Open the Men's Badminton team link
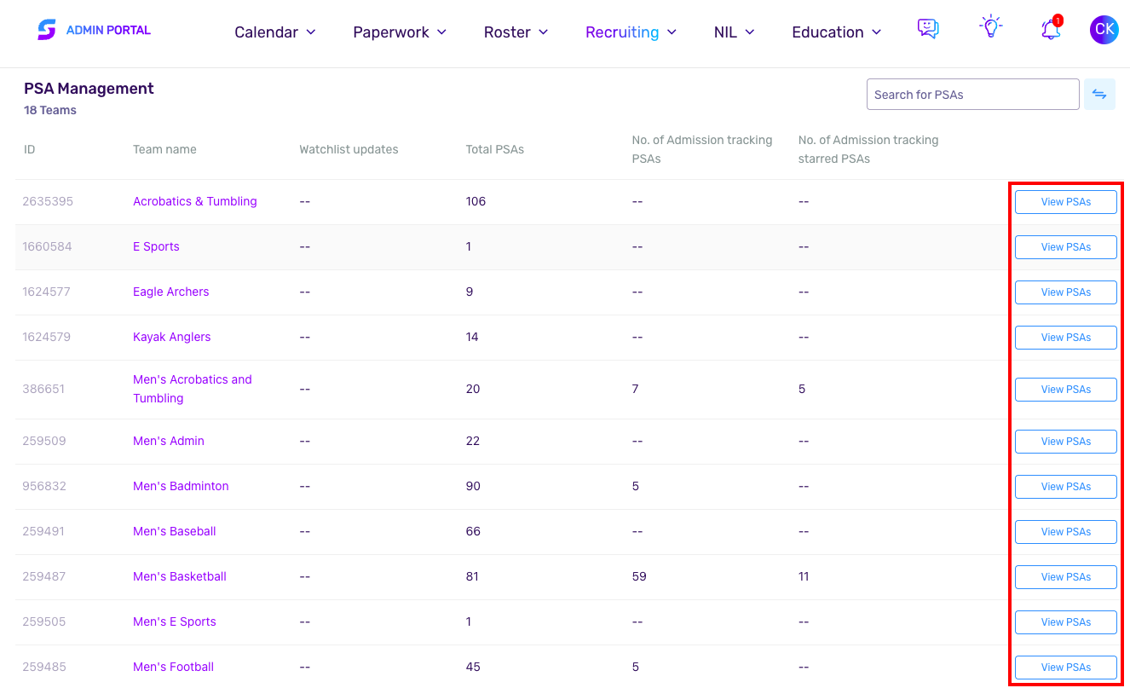The image size is (1130, 688). 181,486
